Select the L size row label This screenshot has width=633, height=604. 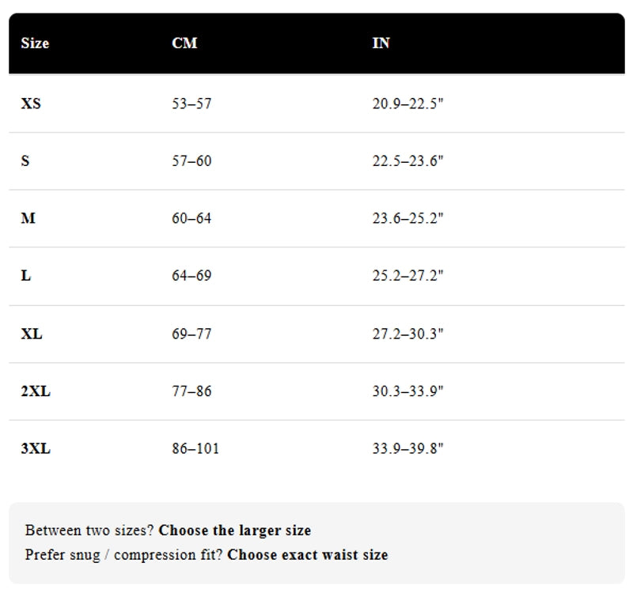[x=26, y=276]
